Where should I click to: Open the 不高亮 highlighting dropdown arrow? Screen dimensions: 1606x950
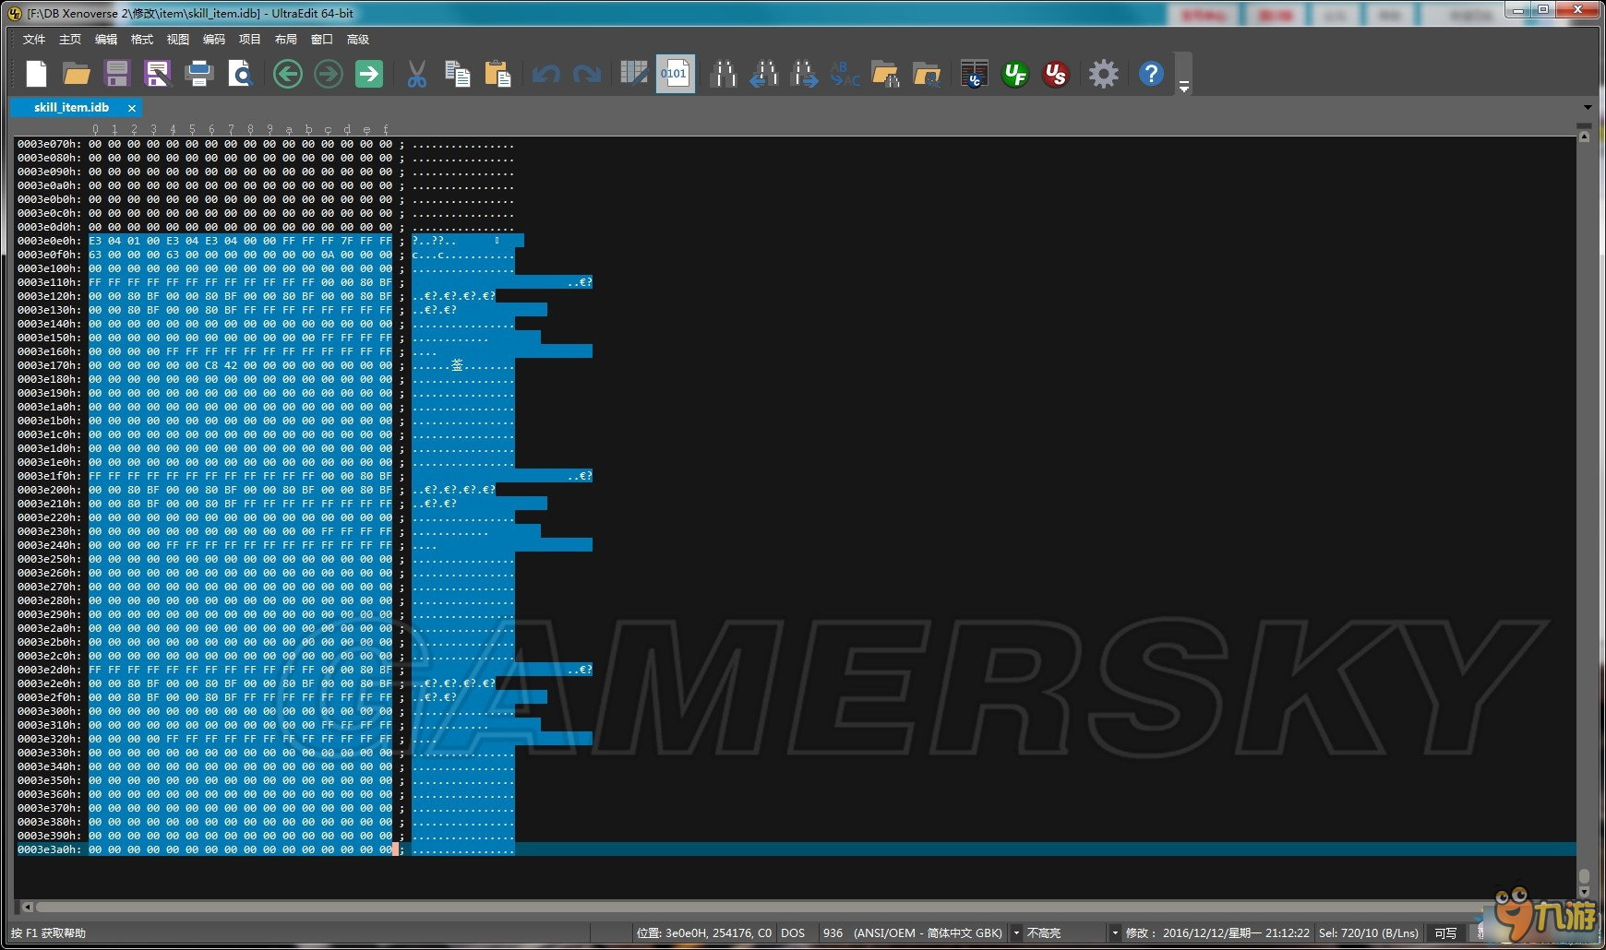click(1115, 933)
